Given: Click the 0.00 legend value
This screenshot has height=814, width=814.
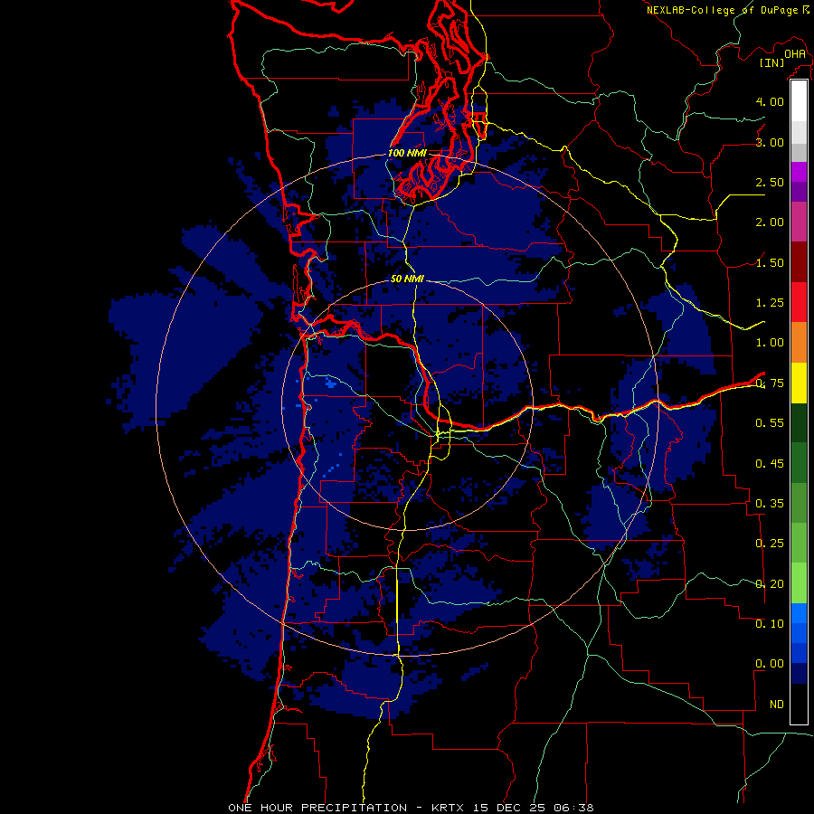Looking at the screenshot, I should (x=770, y=664).
